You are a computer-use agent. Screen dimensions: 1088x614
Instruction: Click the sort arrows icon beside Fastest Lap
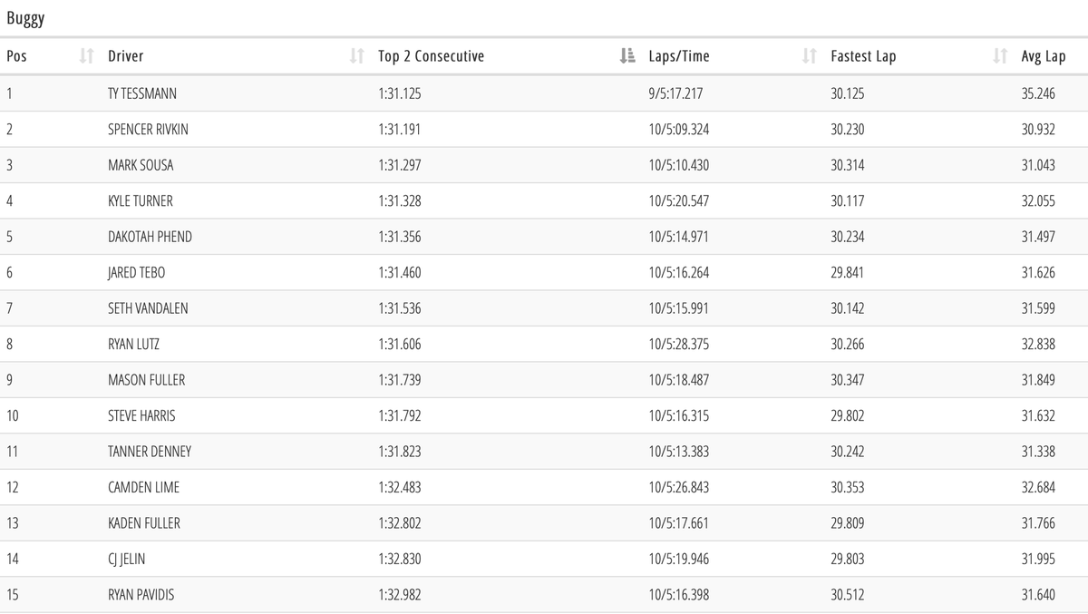click(1000, 56)
